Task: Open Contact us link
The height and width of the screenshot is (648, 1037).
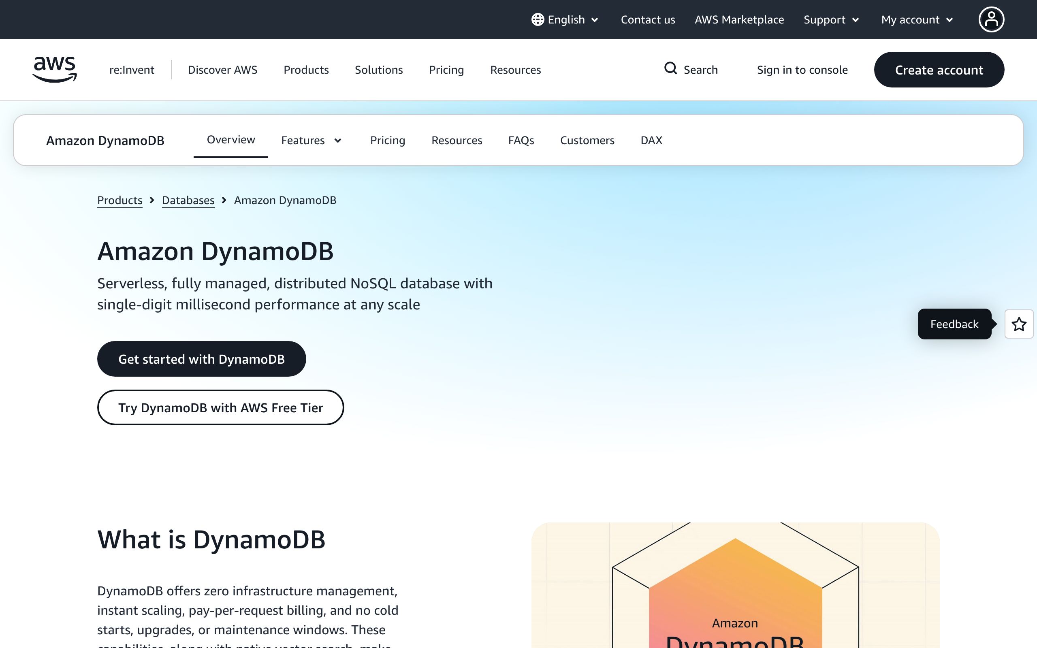Action: [x=647, y=20]
